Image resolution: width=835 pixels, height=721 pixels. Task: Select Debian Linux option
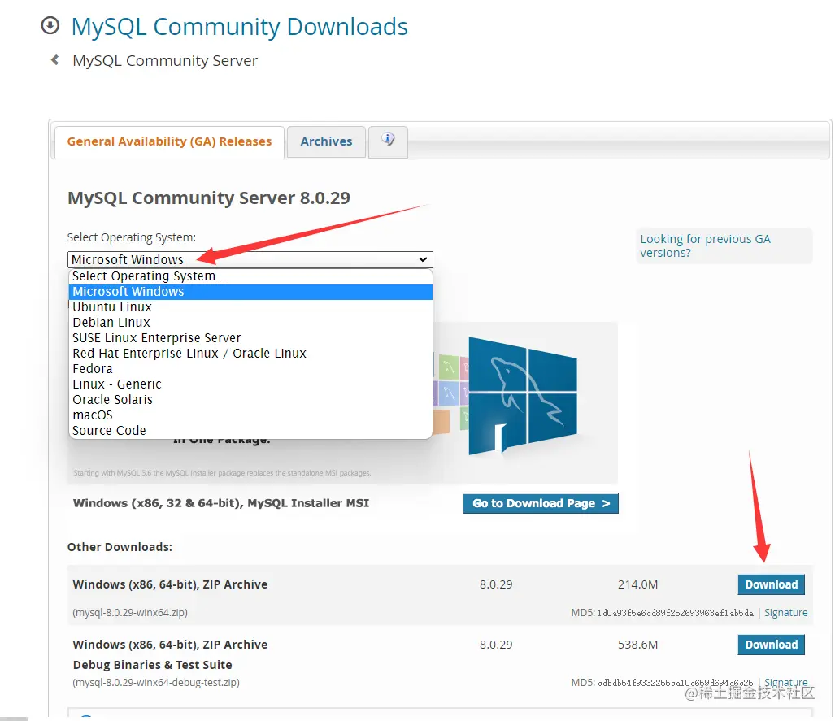pos(250,323)
